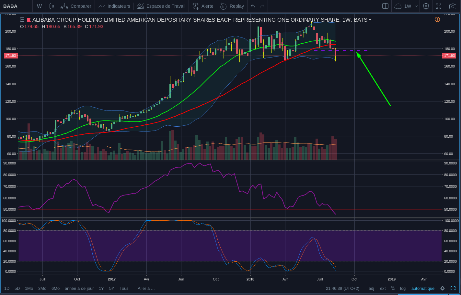The width and height of the screenshot is (461, 295).
Task: Click the 171.93 price label on right axis
Action: click(x=449, y=56)
